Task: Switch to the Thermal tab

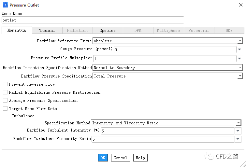Action: point(47,31)
